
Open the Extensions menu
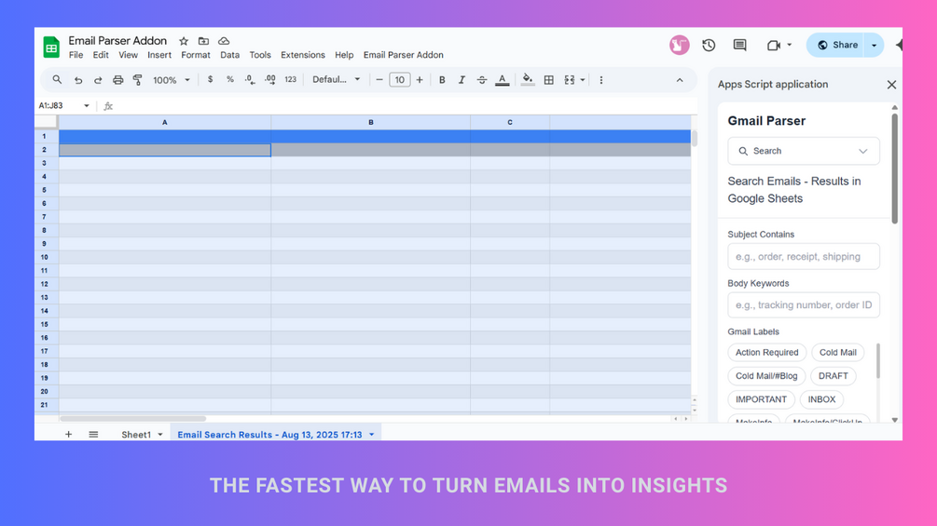303,55
